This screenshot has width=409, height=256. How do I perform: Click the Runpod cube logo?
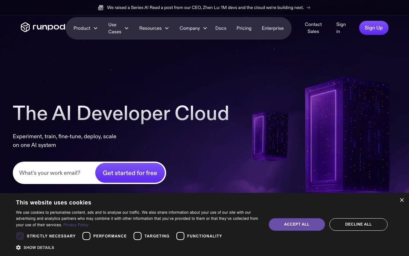pyautogui.click(x=25, y=27)
